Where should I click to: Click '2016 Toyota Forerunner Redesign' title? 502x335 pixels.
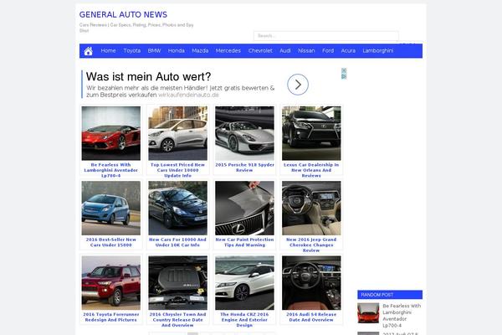pyautogui.click(x=111, y=317)
